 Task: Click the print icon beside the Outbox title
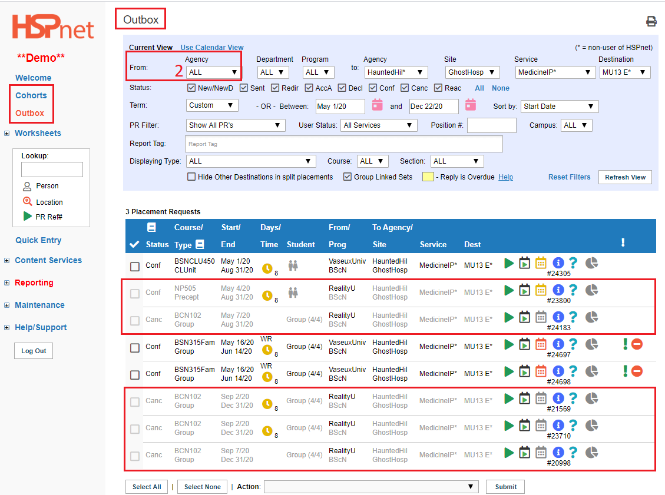[x=651, y=21]
